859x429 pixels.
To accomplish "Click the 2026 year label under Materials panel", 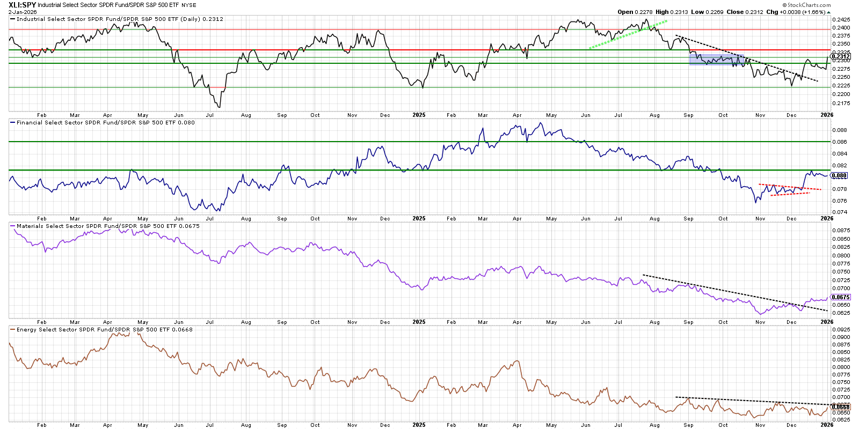I will coord(827,322).
